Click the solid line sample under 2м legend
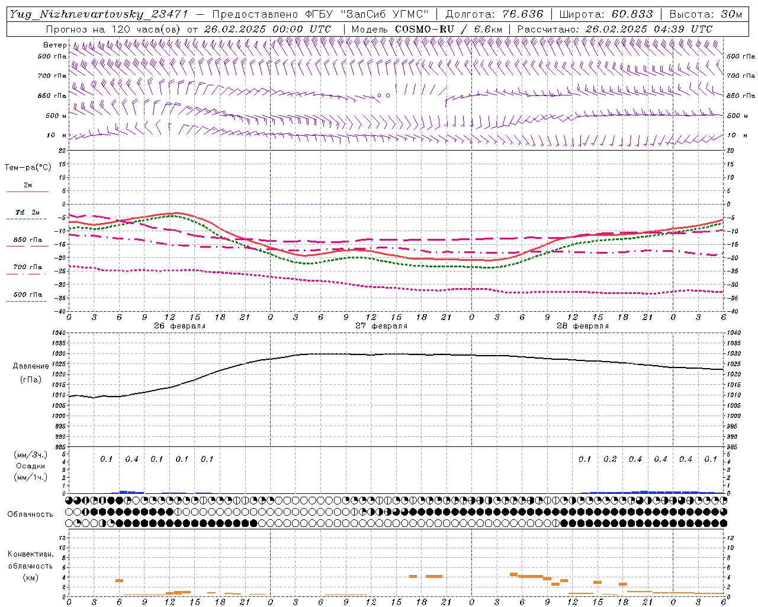The height and width of the screenshot is (607, 758). [27, 191]
